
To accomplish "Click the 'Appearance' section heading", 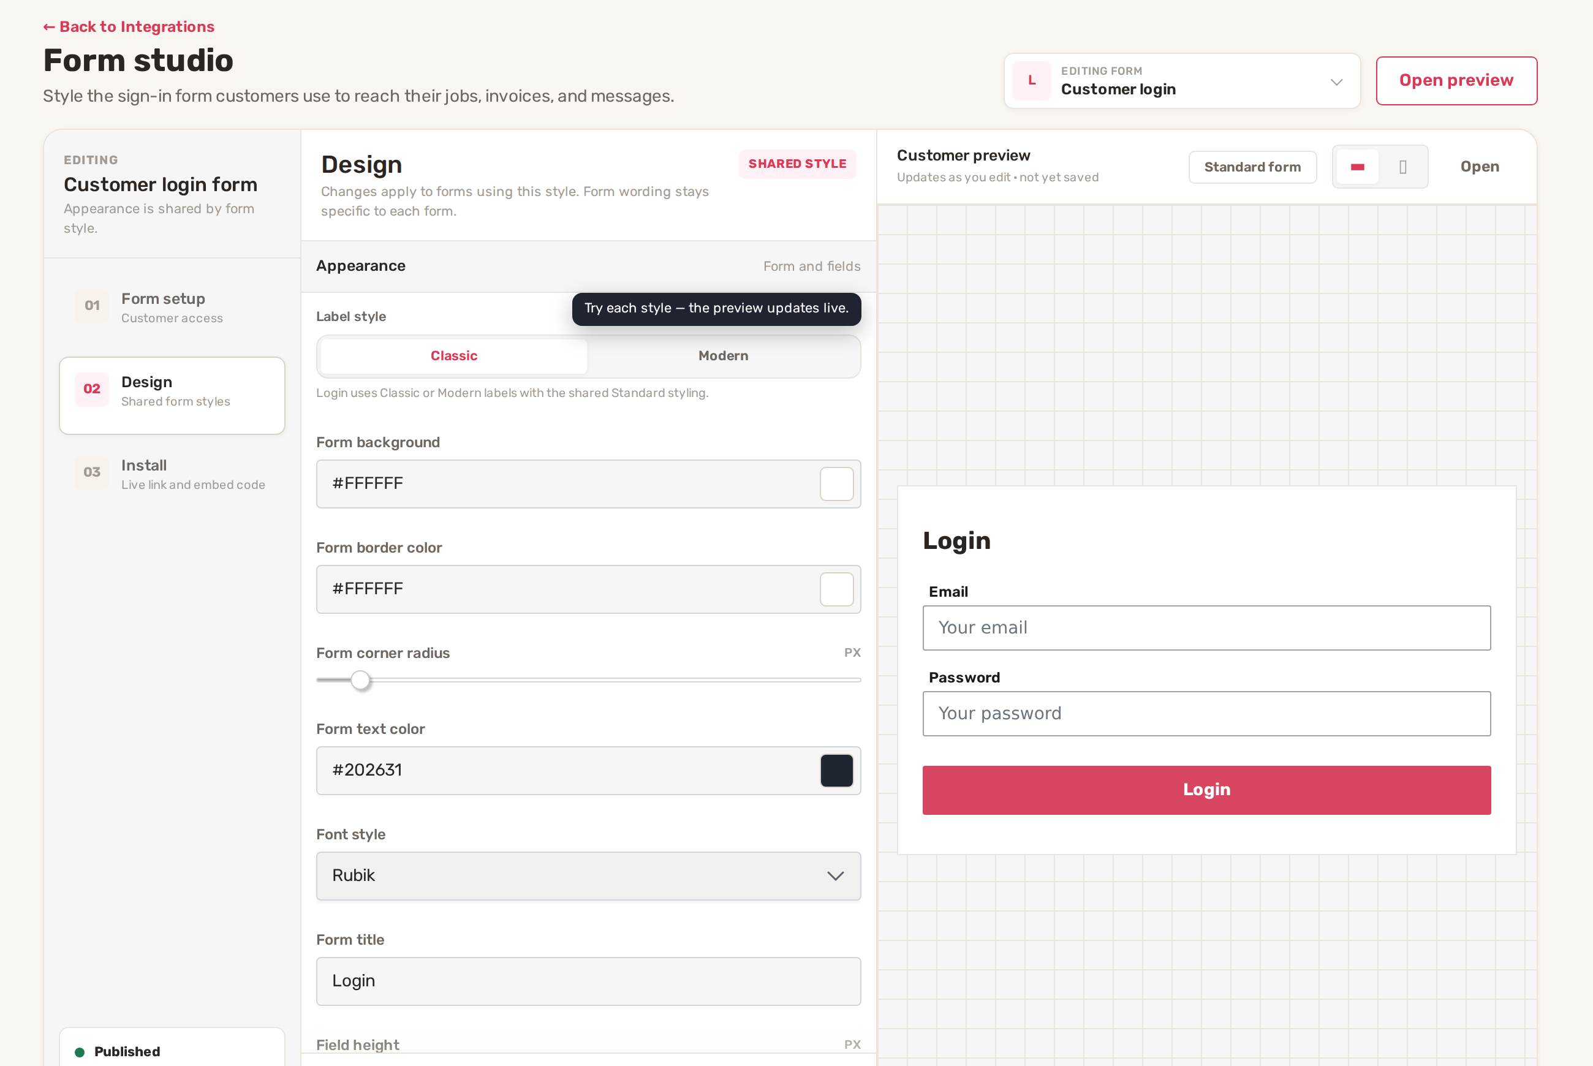I will [360, 266].
